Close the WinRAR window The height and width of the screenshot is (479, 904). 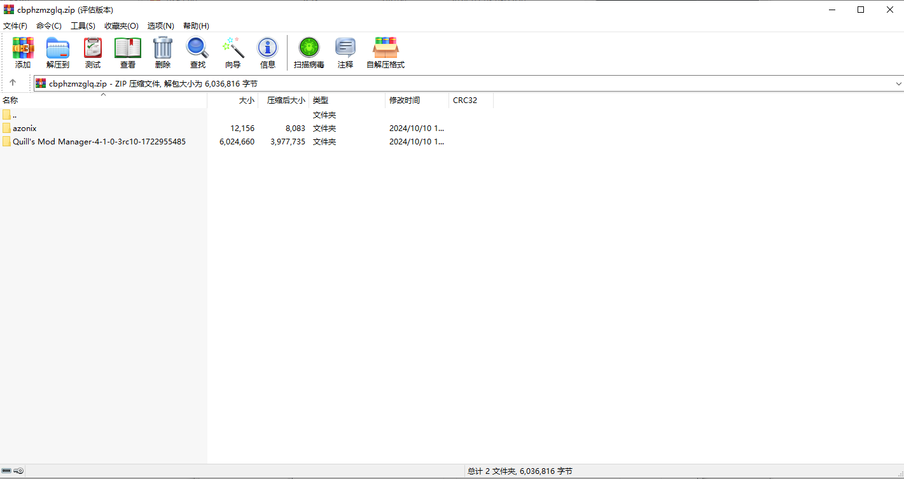coord(889,10)
